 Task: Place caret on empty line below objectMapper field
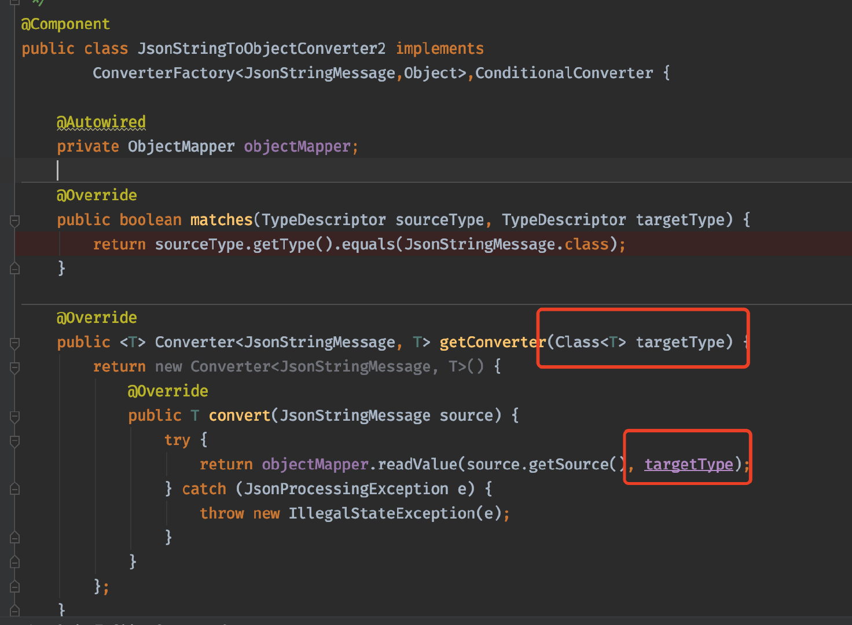[433, 171]
